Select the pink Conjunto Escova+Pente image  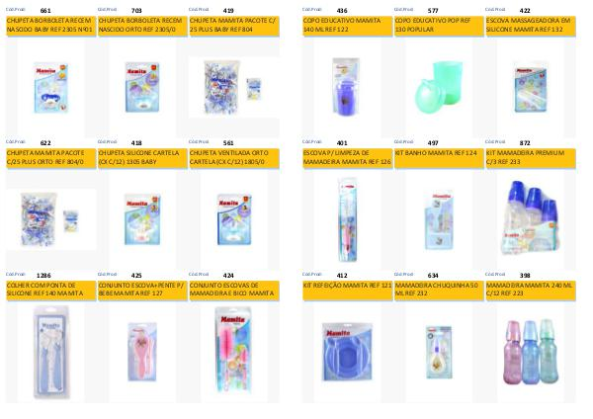[x=142, y=352]
